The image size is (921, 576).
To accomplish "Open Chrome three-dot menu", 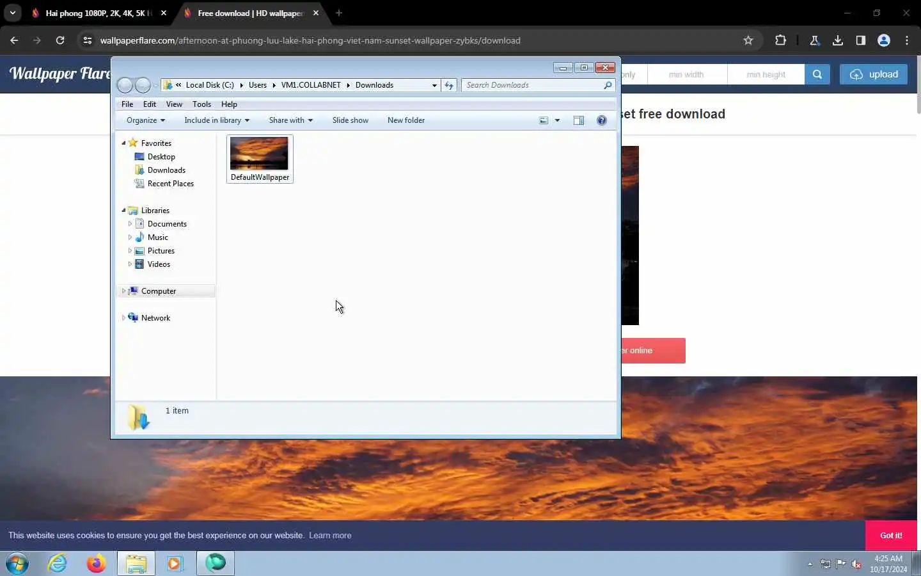I will (907, 40).
